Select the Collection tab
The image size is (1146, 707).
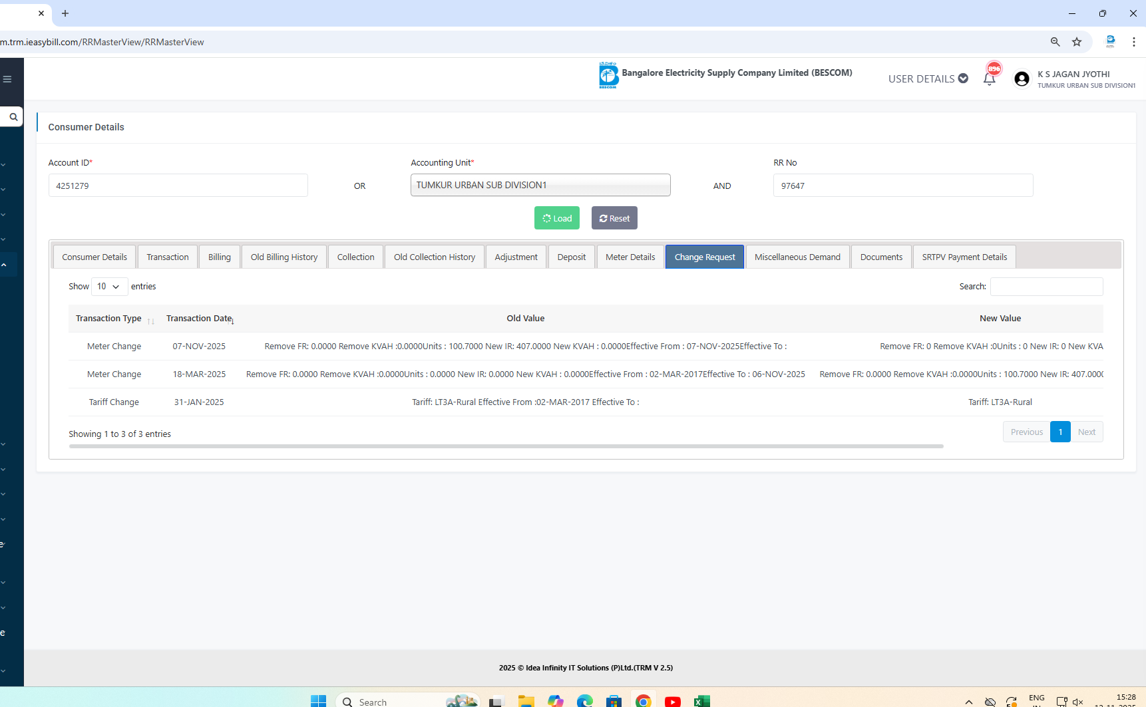click(356, 257)
